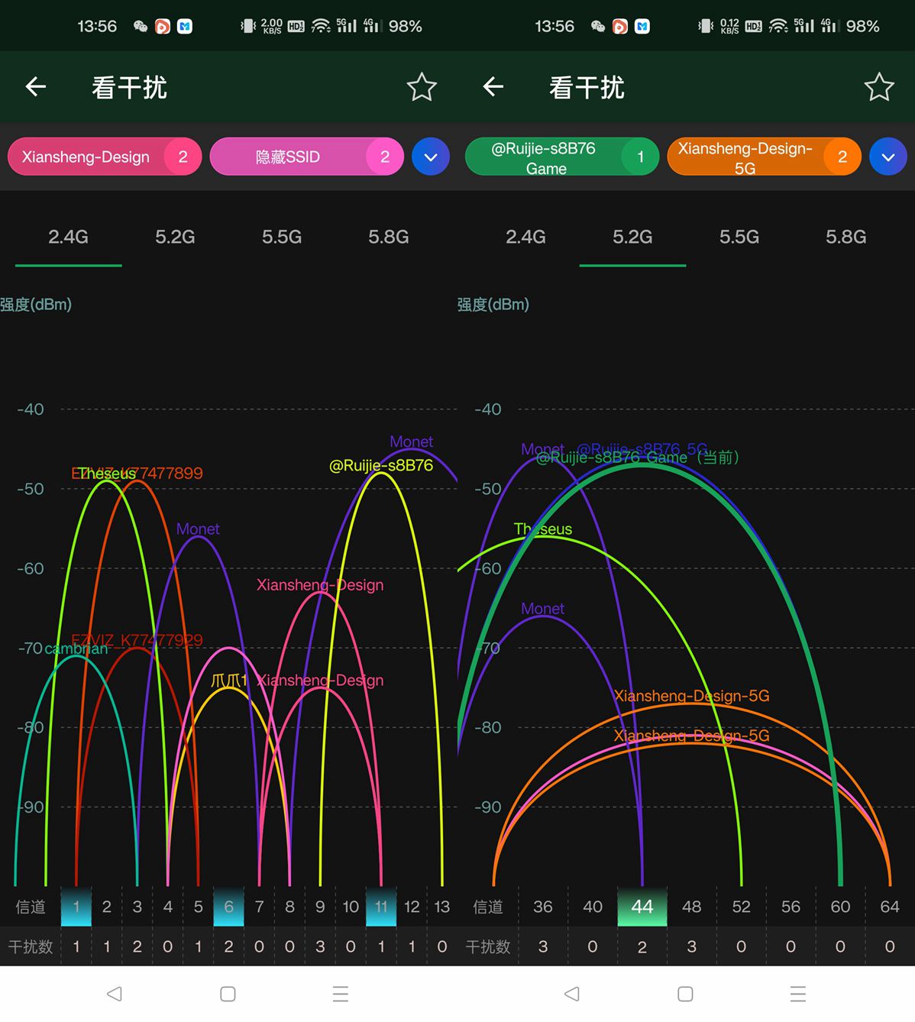Favorite with left screen star icon

(422, 87)
